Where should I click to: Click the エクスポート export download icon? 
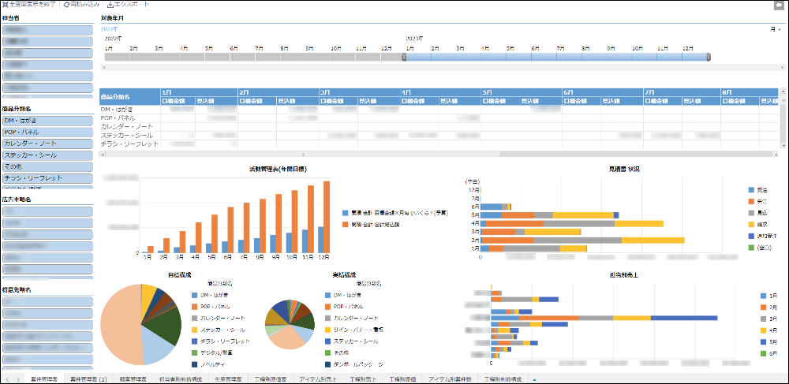click(x=110, y=5)
